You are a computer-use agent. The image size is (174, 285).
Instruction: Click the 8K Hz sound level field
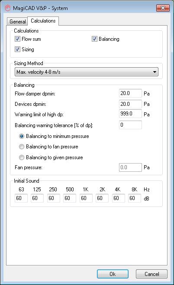135,198
